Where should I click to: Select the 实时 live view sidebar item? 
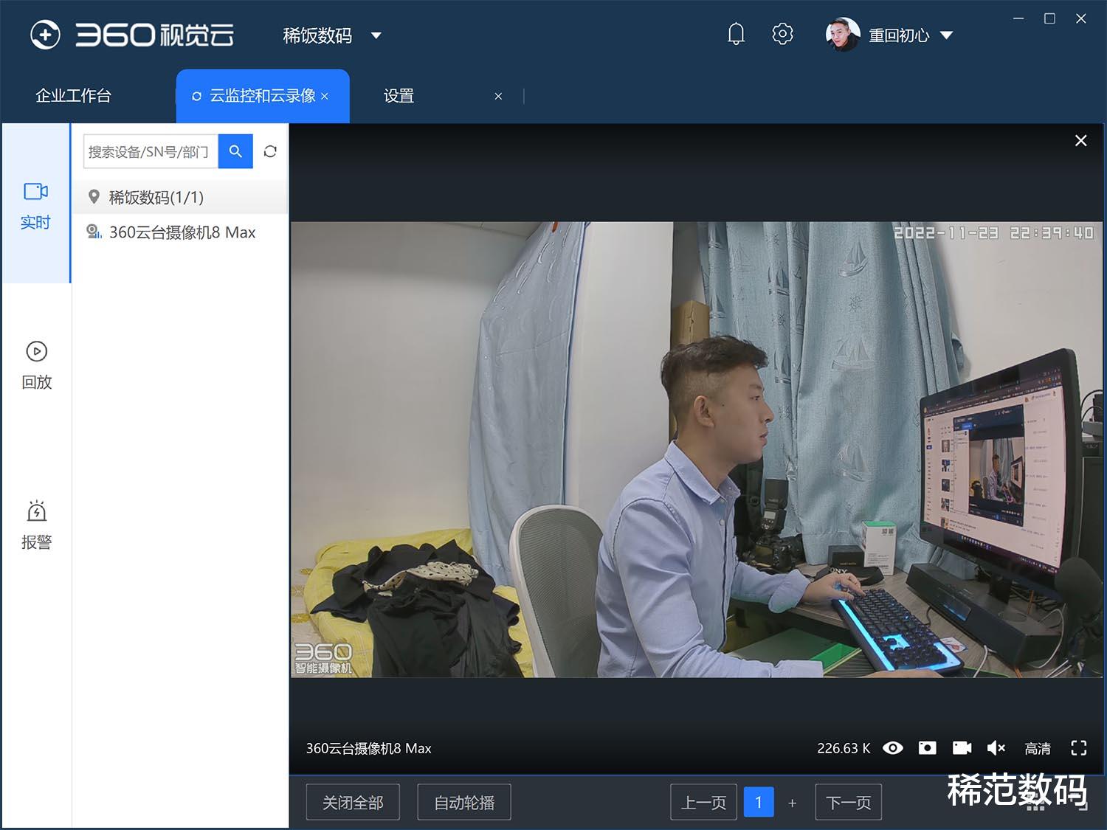pos(35,204)
